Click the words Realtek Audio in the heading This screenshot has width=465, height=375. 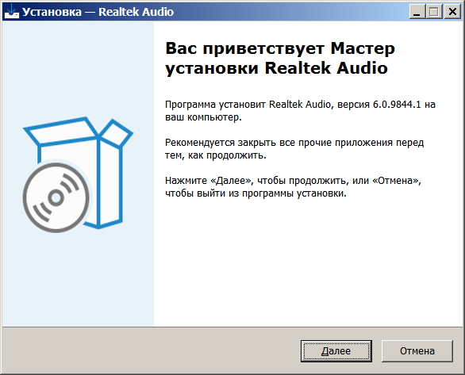click(326, 68)
